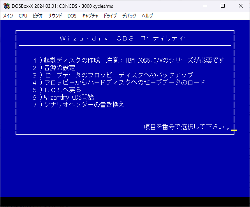Minimize the DOSBox-X window
The image size is (250, 207).
point(205,6)
